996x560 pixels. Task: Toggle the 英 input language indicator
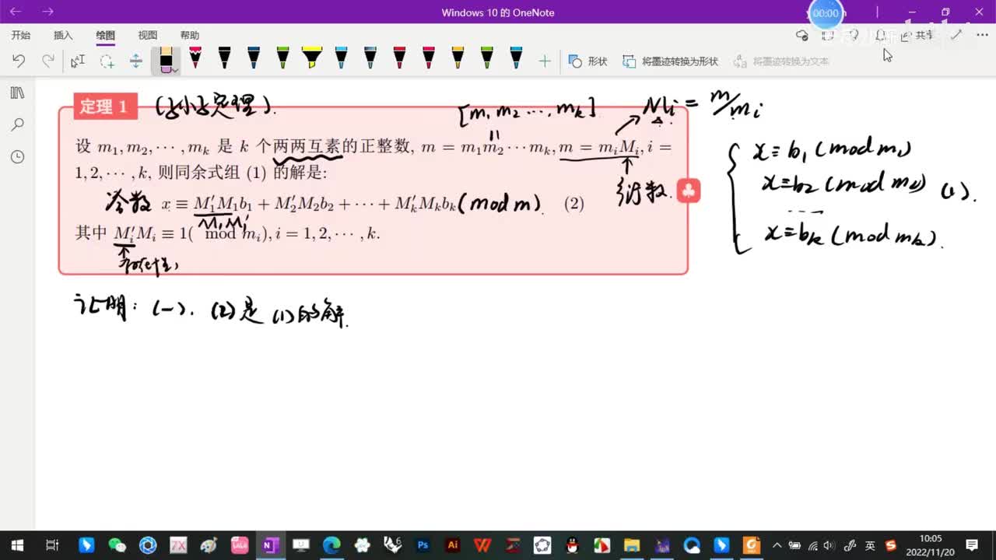(870, 545)
